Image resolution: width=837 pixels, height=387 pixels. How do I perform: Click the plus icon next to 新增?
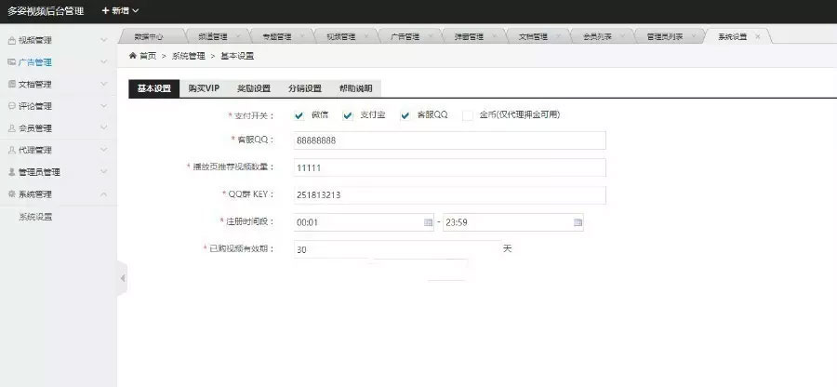tap(105, 11)
